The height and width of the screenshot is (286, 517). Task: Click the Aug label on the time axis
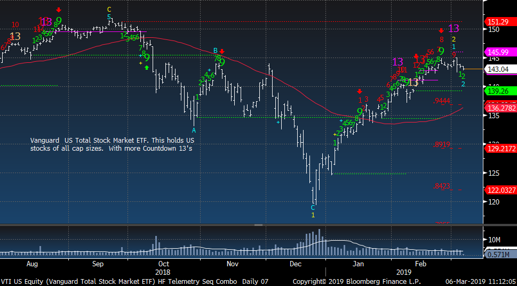[x=32, y=264]
